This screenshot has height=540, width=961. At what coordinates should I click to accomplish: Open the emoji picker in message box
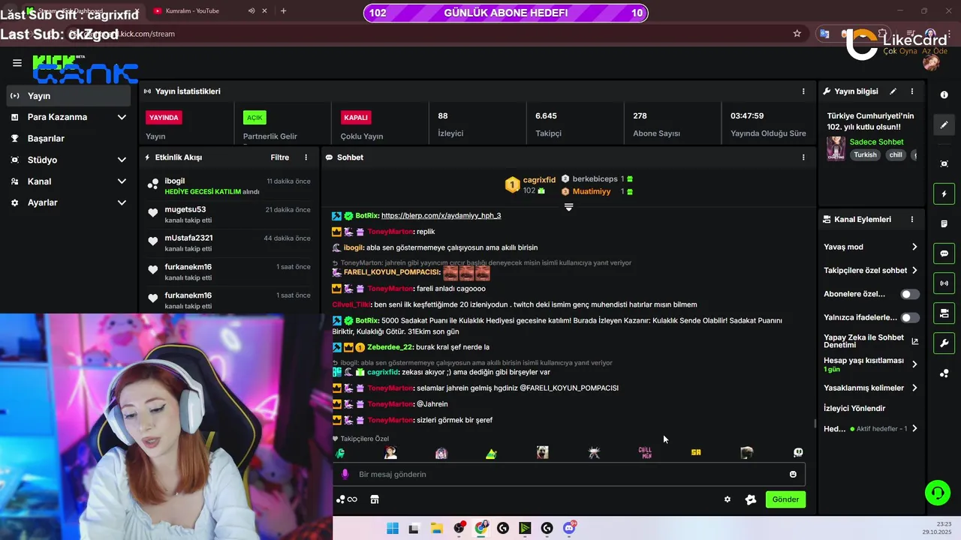[793, 474]
